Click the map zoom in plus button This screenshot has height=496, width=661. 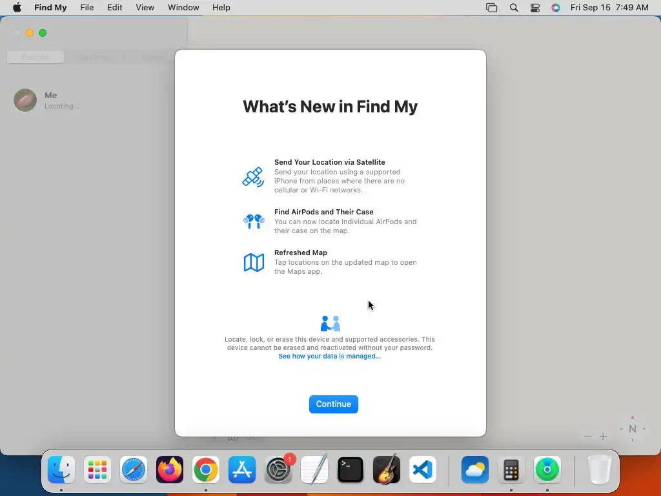(x=604, y=437)
